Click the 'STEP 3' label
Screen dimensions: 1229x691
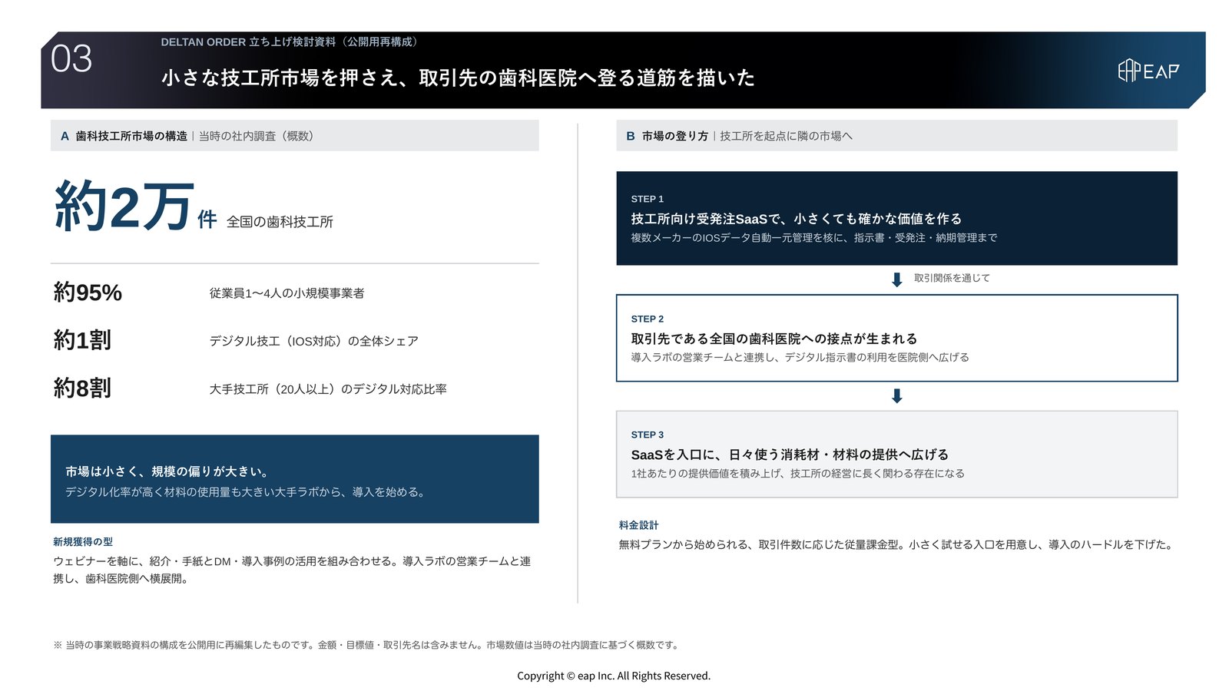point(648,435)
